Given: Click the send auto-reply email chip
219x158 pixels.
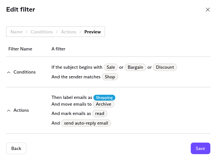Looking at the screenshot, I should (x=86, y=123).
